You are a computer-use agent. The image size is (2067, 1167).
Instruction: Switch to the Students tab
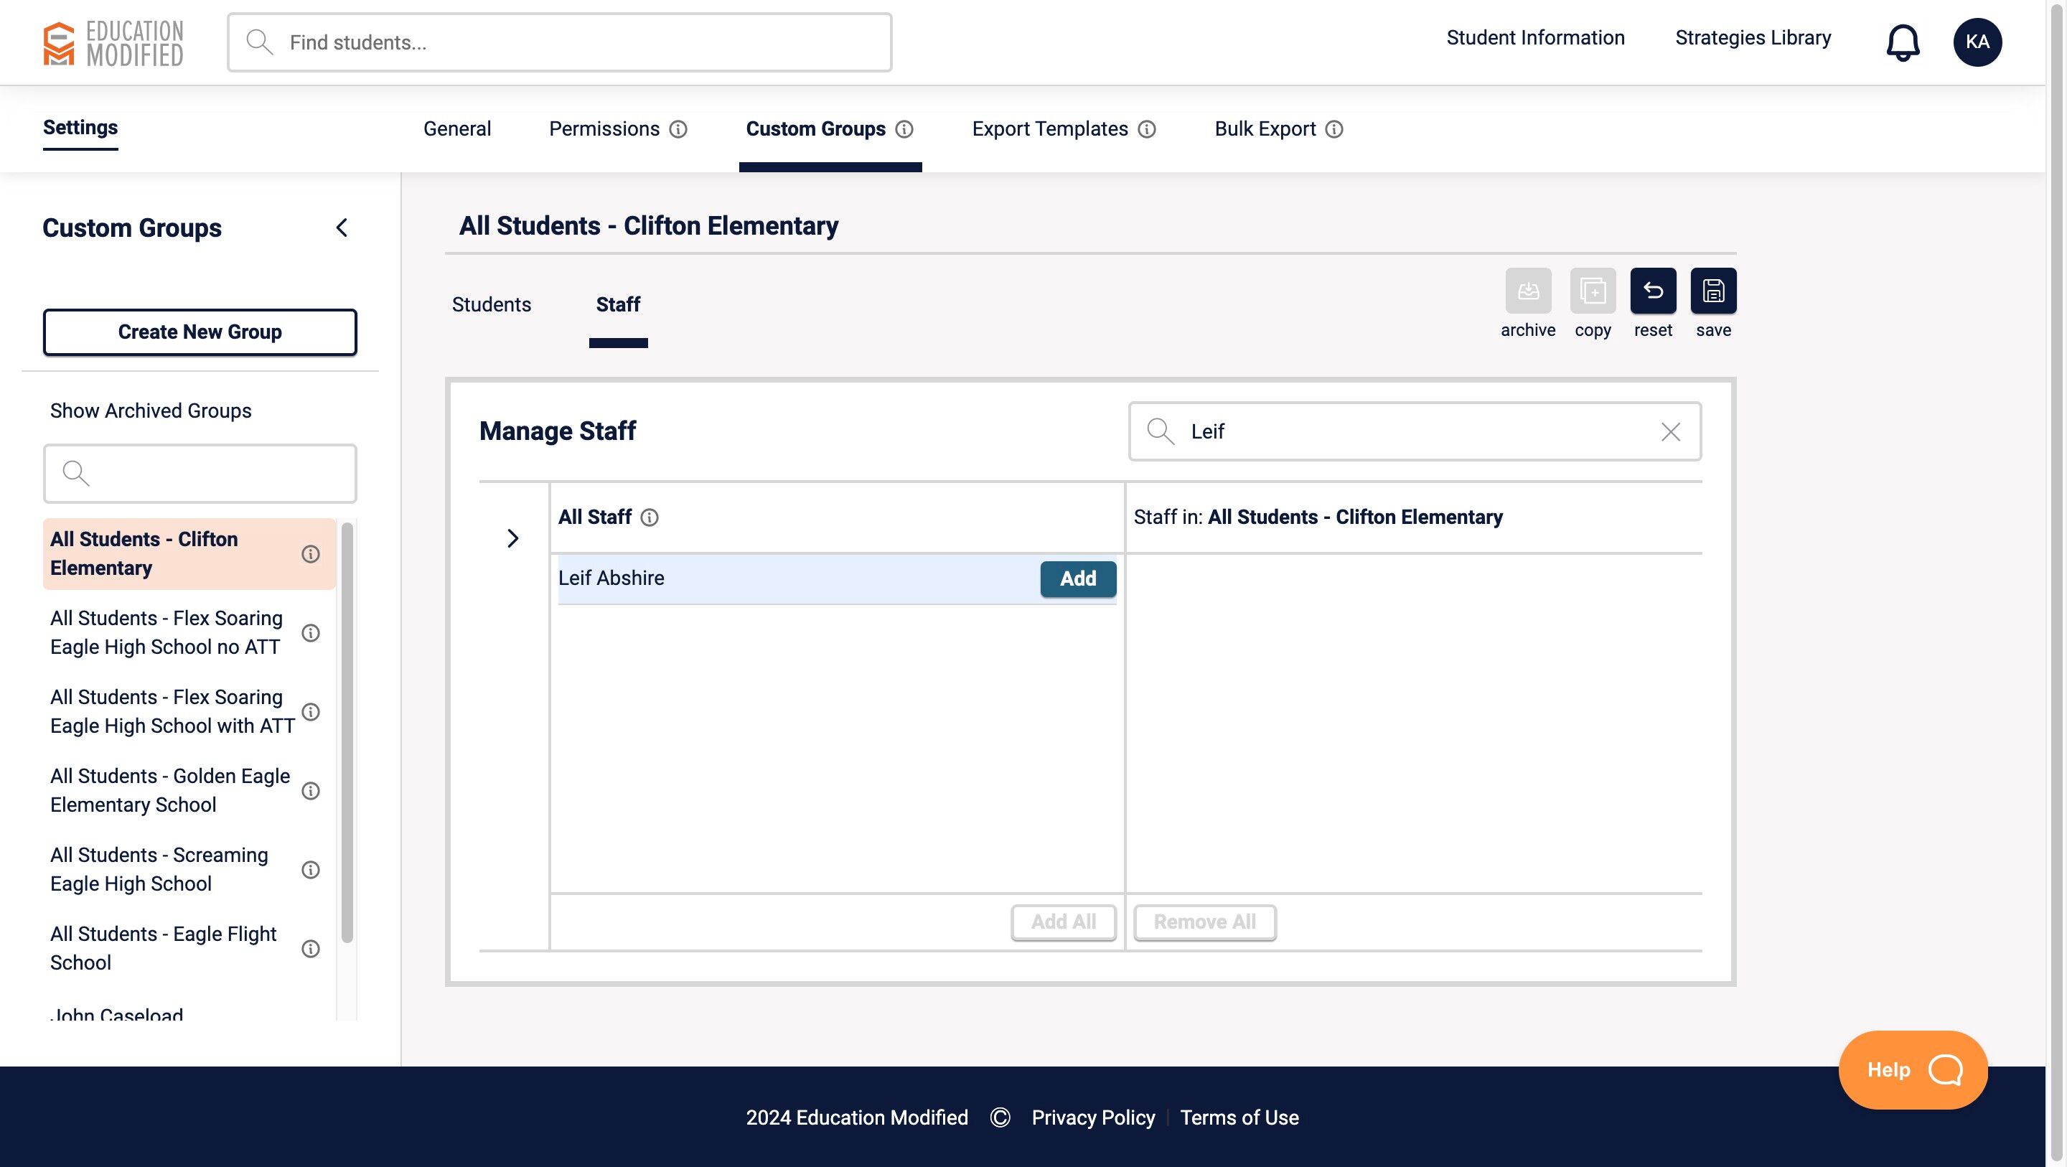(491, 305)
